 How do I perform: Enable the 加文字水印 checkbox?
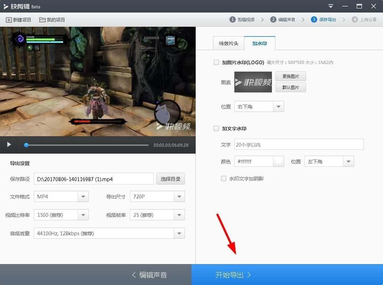216,129
